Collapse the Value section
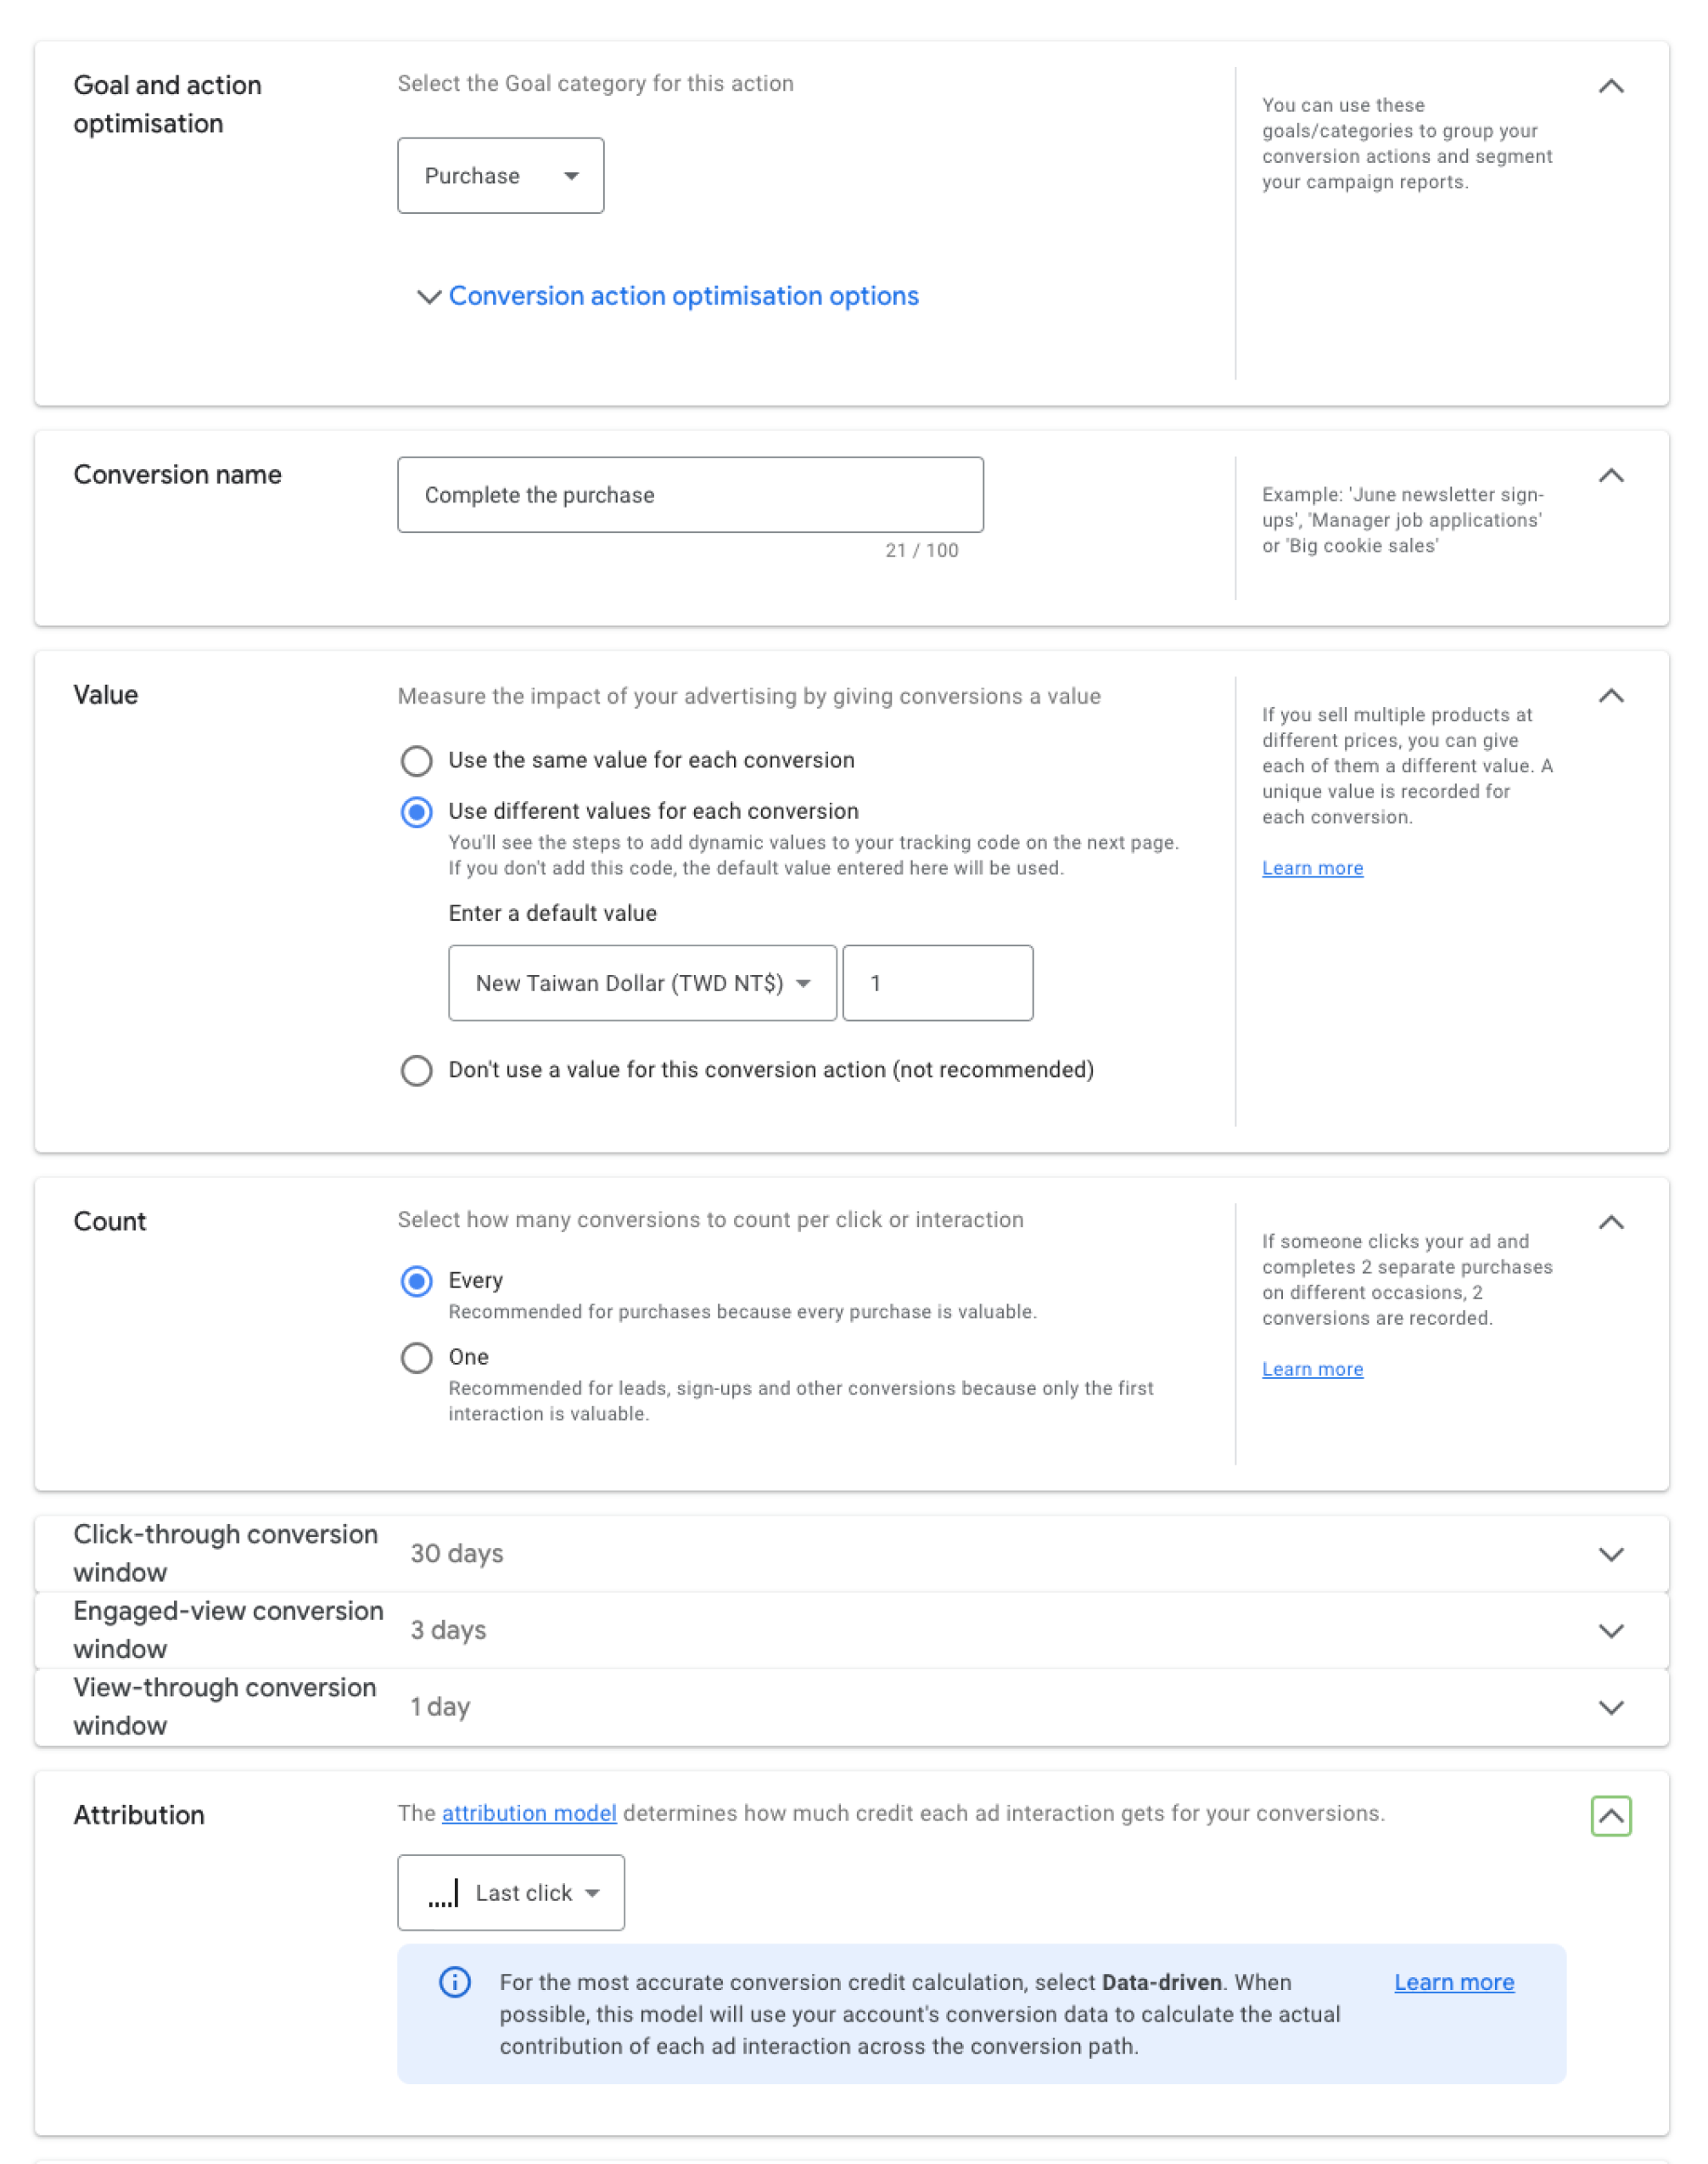The width and height of the screenshot is (1708, 2164). coord(1610,696)
